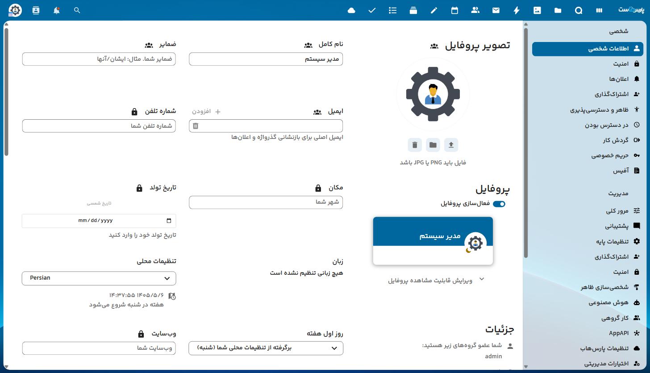Open شخصی‌سازی ظاهر in the sidebar
The width and height of the screenshot is (650, 373).
(587, 287)
